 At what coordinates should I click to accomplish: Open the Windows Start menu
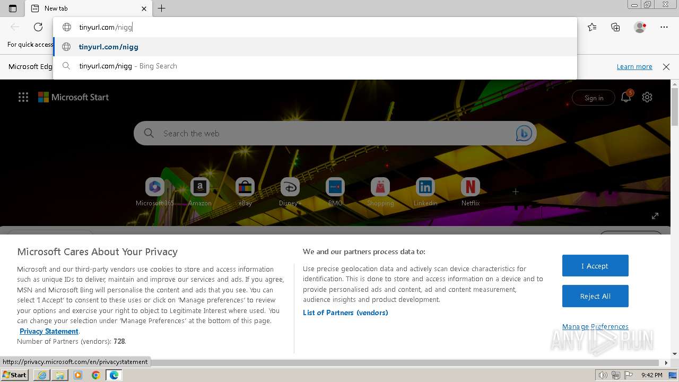point(14,375)
